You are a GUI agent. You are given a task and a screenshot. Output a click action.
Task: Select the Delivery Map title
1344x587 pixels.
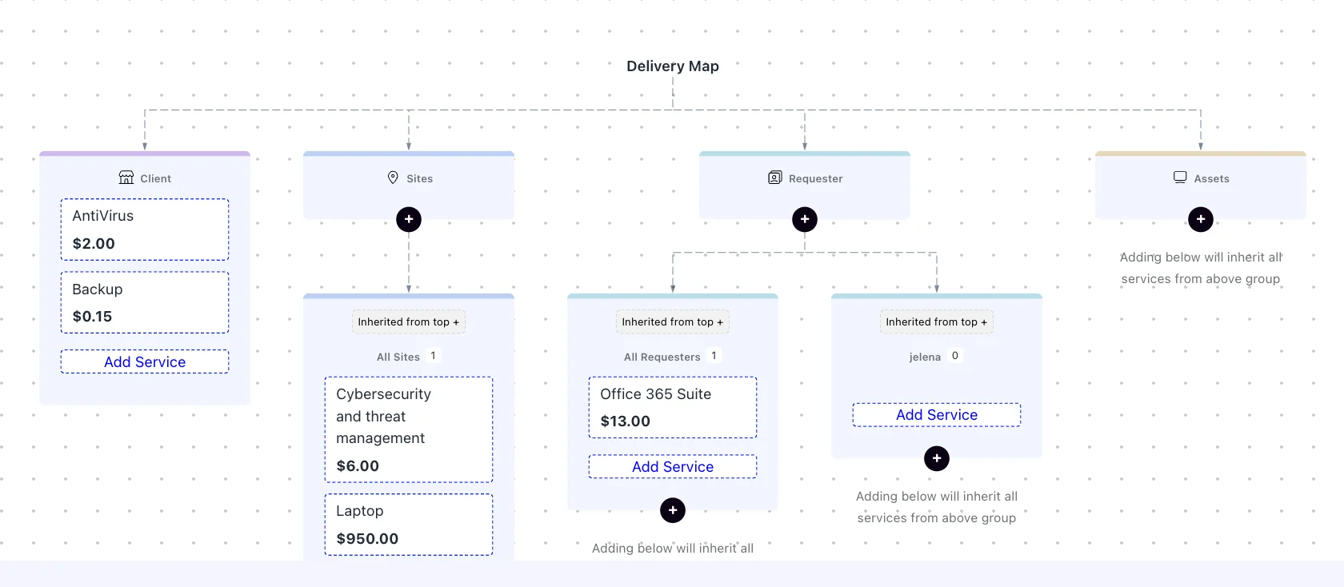[x=673, y=66]
